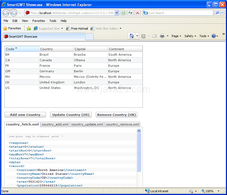Click the Compatibility View icon
Screen dimensions: 227x195
[123, 13]
